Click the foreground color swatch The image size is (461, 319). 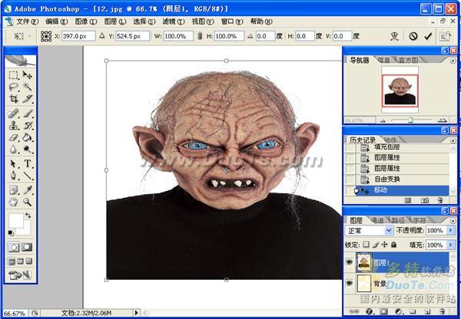click(16, 221)
